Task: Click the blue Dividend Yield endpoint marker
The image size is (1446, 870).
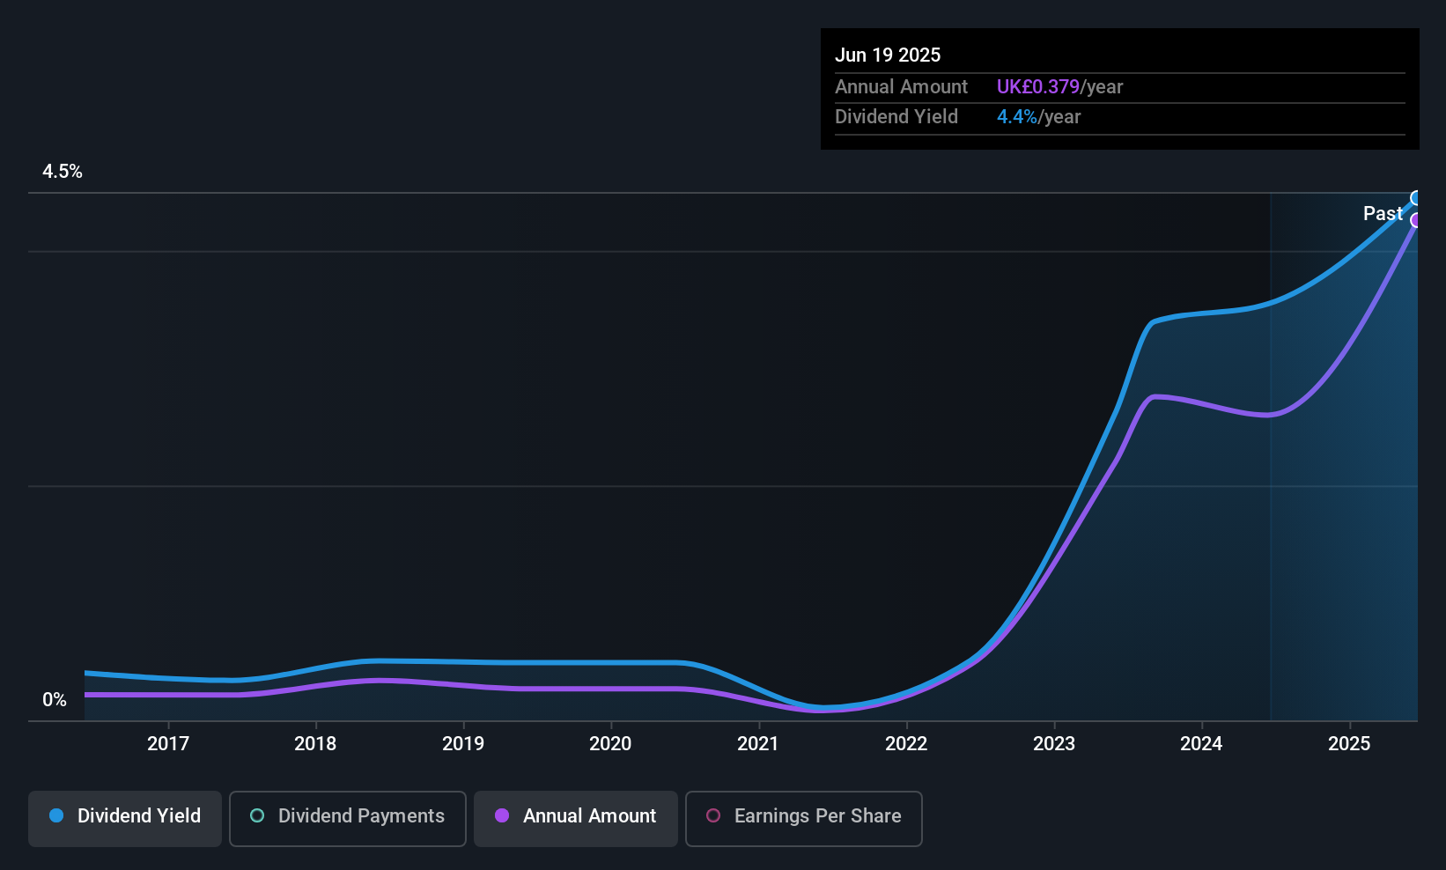Action: click(x=1416, y=198)
